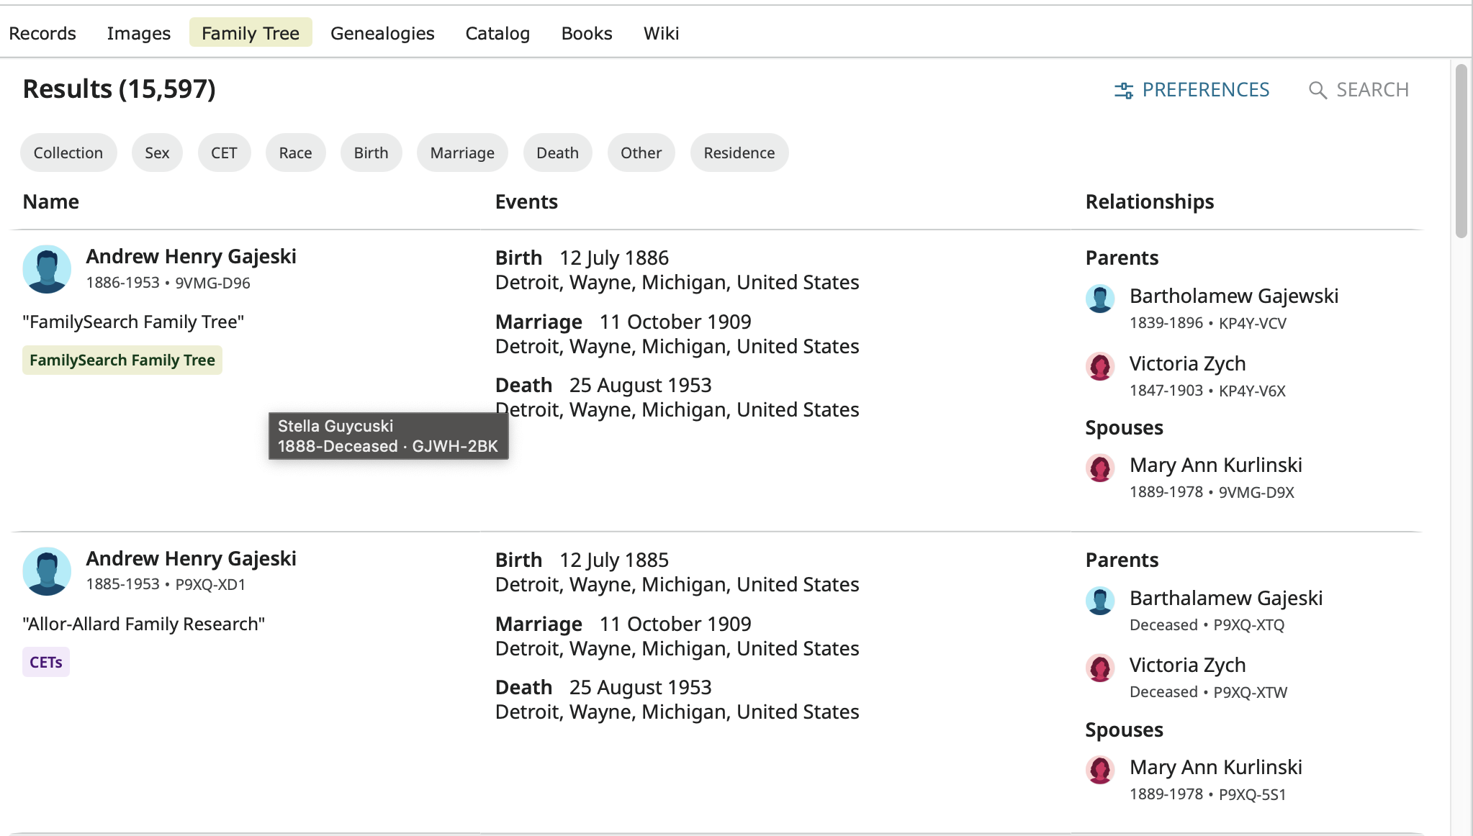Image resolution: width=1473 pixels, height=836 pixels.
Task: Click the Search magnifying glass icon
Action: pos(1317,90)
